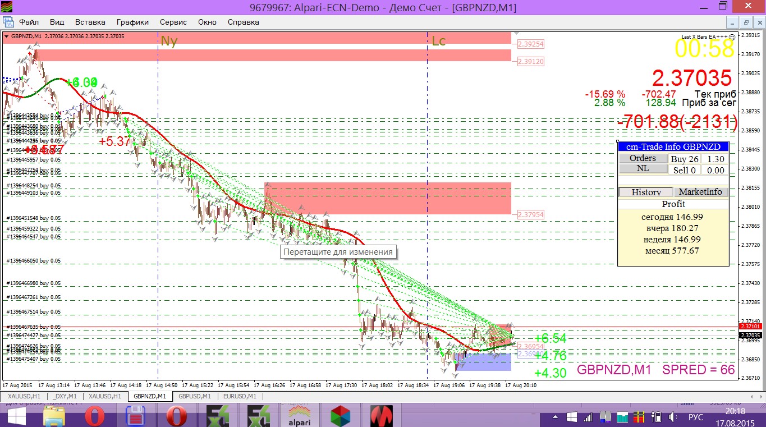Open File Explorer from the taskbar
This screenshot has height=427, width=766.
point(55,416)
